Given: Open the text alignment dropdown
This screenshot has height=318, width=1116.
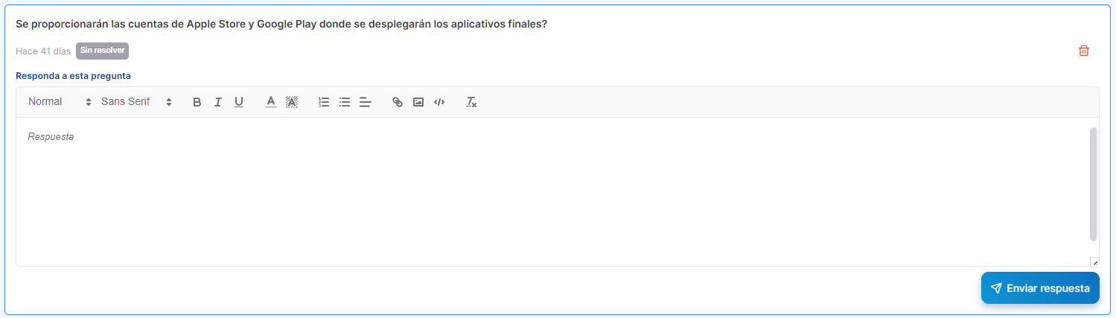Looking at the screenshot, I should coord(366,102).
